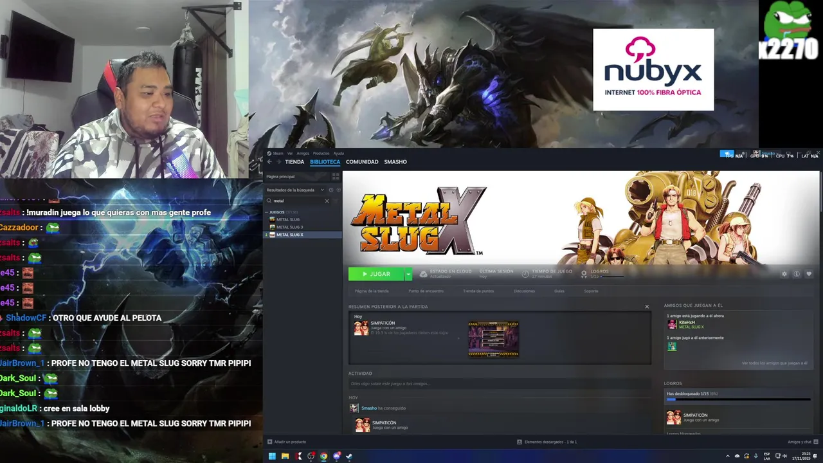Screen dimensions: 823x463
Task: Close the Resumen posterior a la partida panel
Action: click(647, 307)
